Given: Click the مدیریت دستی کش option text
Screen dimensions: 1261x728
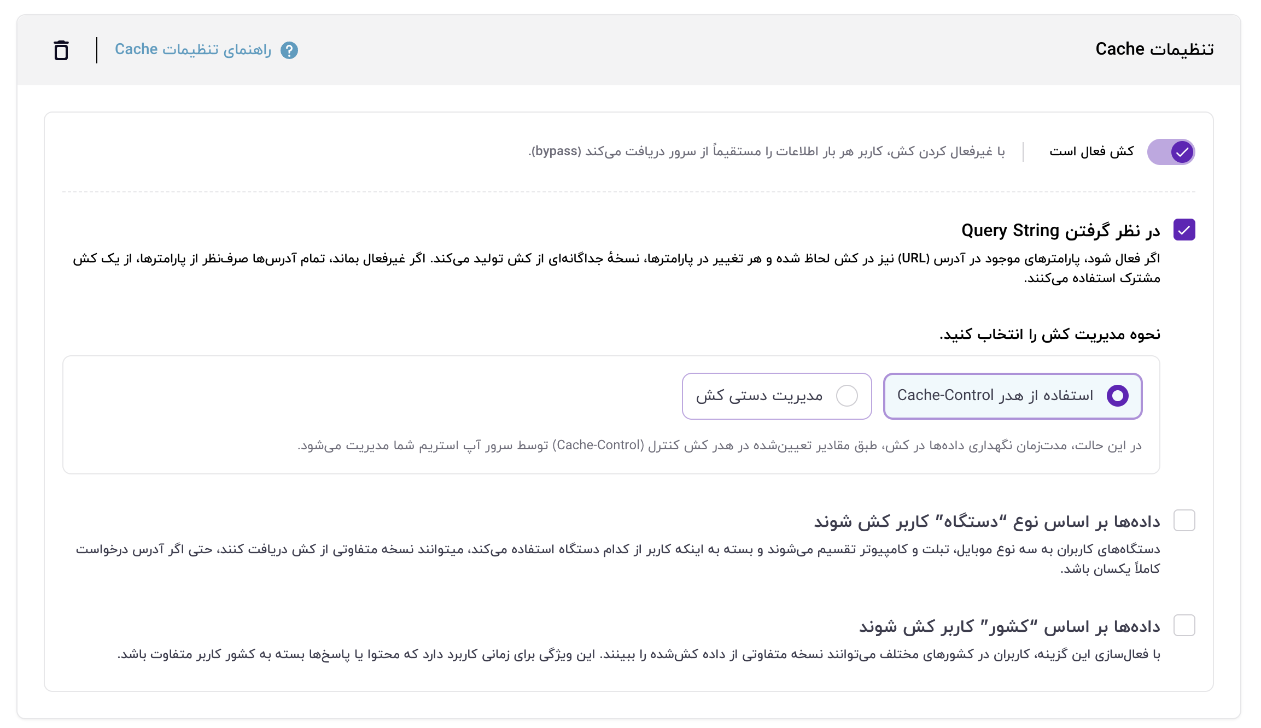Looking at the screenshot, I should click(x=759, y=396).
